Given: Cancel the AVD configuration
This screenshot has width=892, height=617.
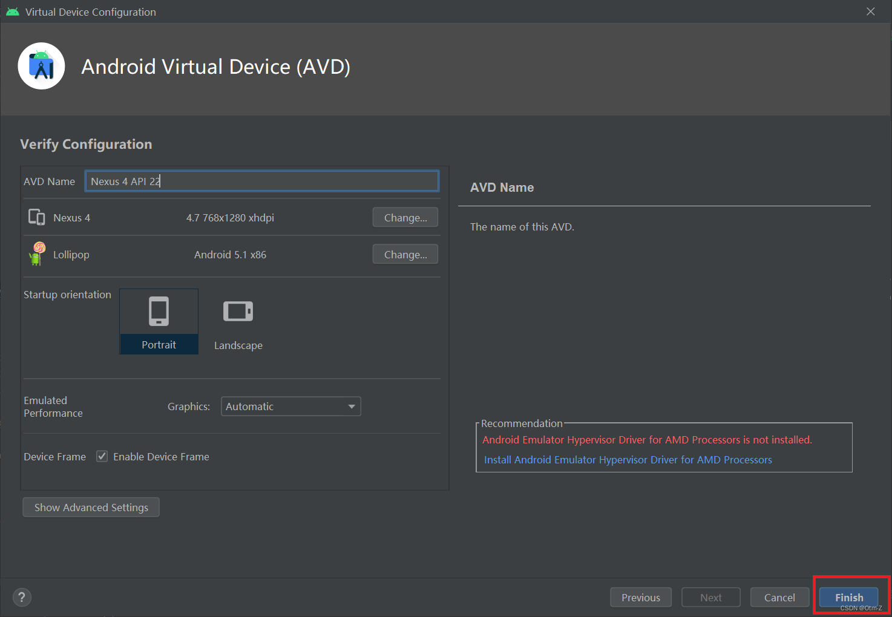Looking at the screenshot, I should tap(779, 598).
